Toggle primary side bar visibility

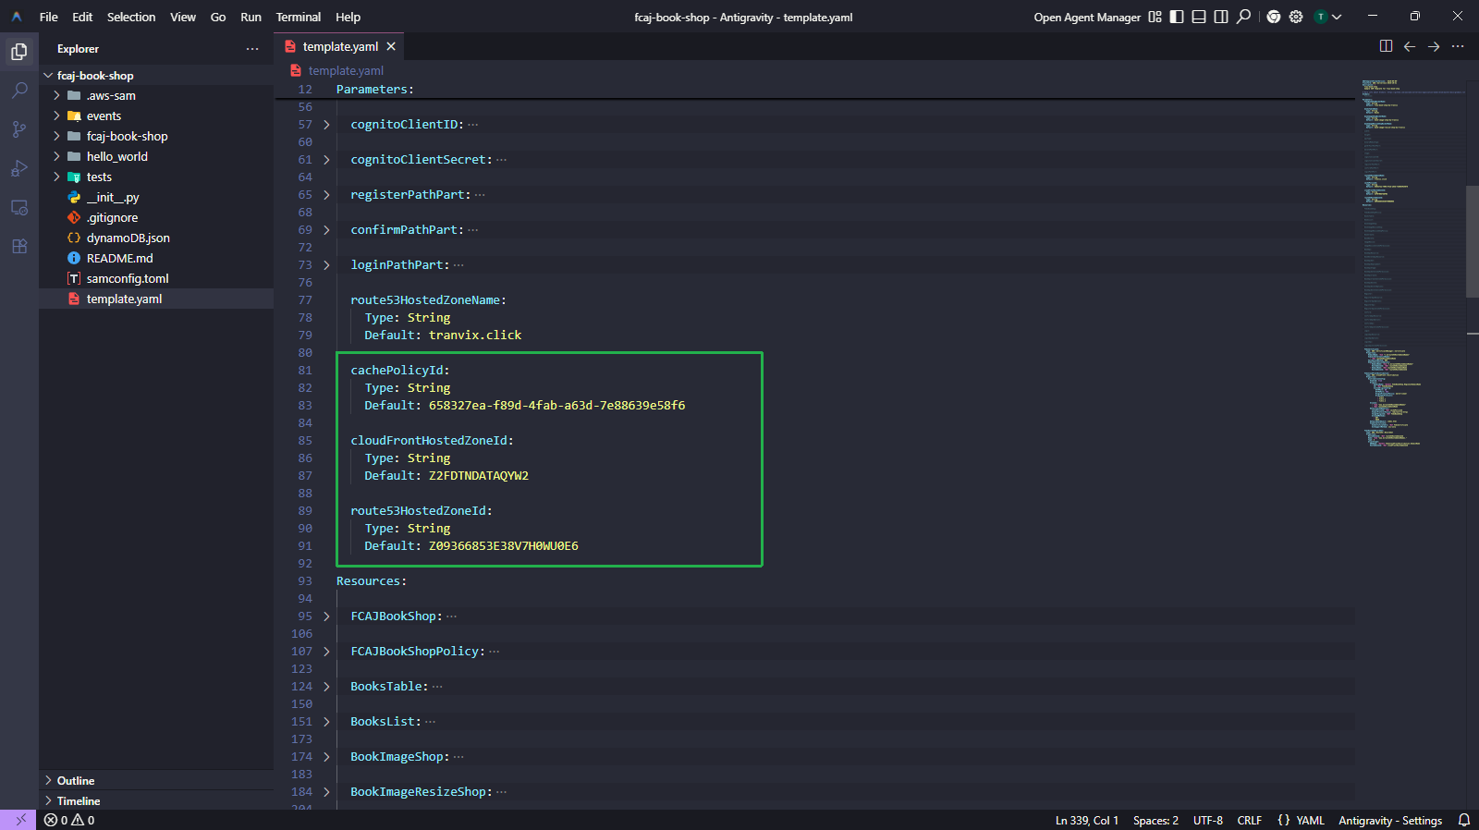1177,17
